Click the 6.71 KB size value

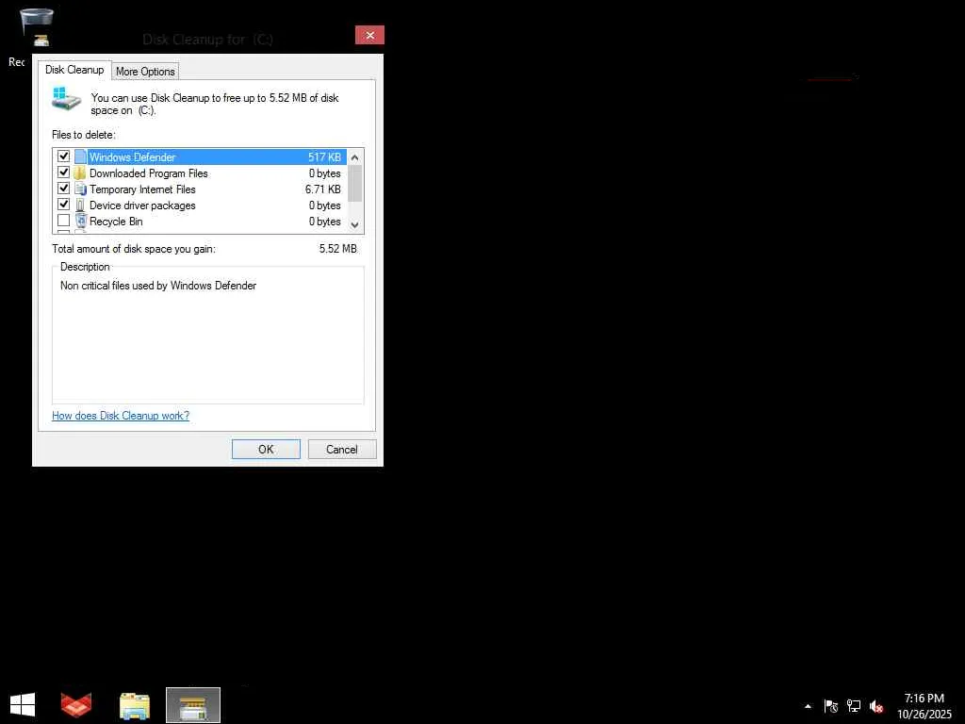click(x=323, y=189)
